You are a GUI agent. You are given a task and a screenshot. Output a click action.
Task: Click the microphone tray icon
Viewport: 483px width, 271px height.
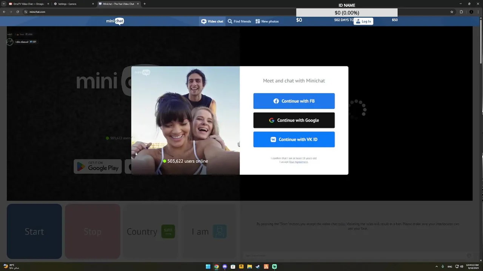443,266
